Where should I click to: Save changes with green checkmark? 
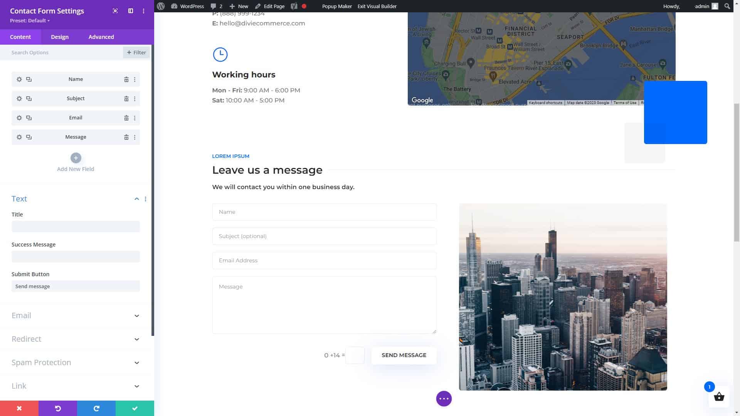[x=135, y=408]
